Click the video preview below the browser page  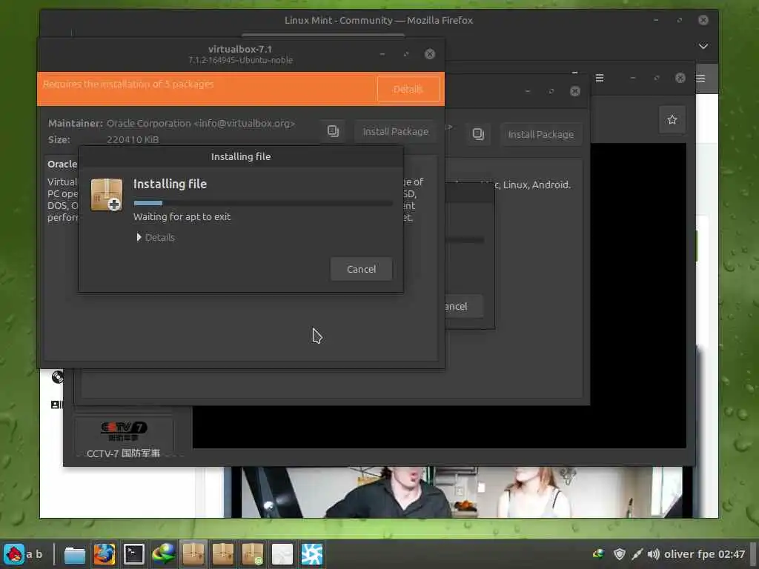point(457,492)
